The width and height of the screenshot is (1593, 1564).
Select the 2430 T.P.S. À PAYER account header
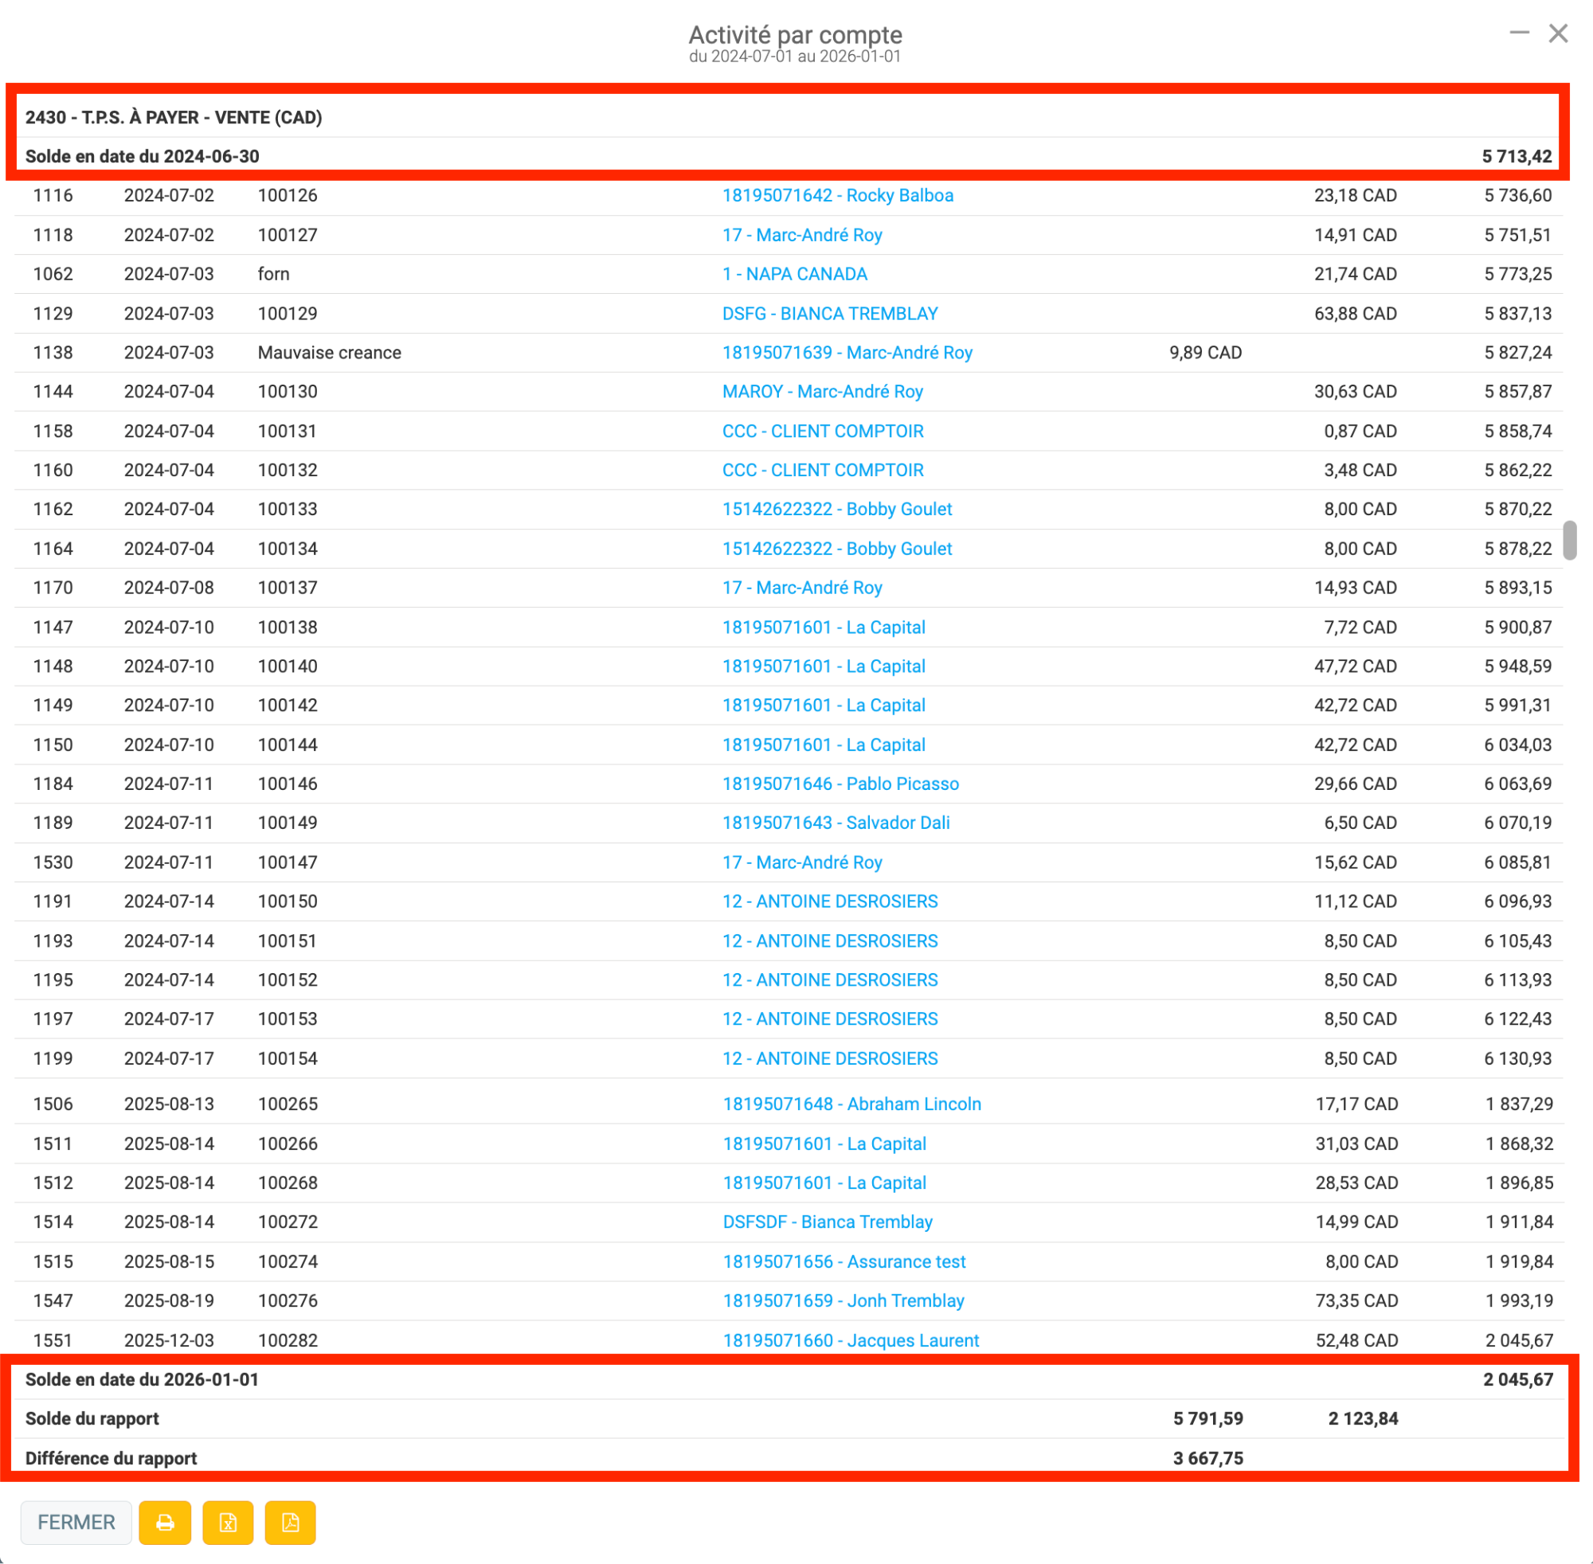click(x=174, y=118)
